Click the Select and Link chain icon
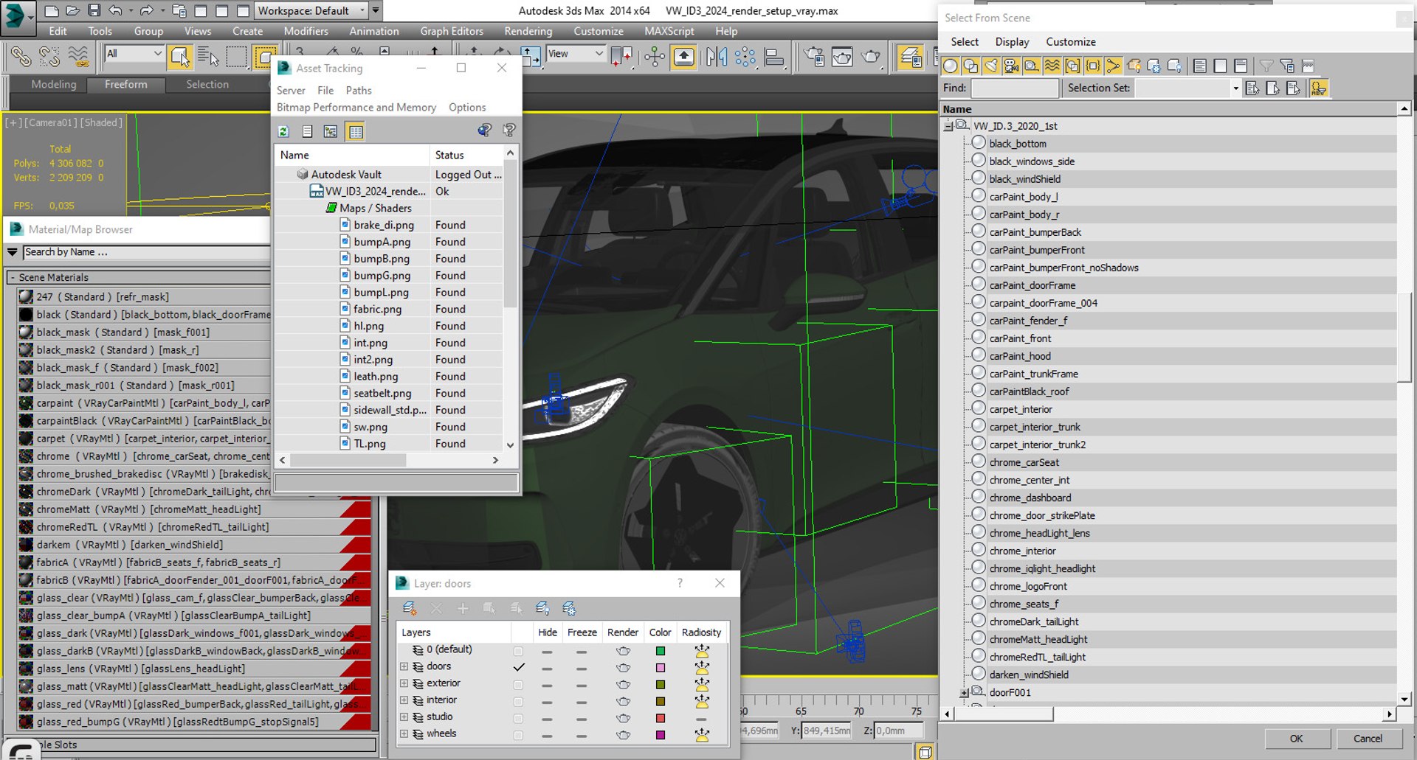1417x760 pixels. (x=21, y=57)
